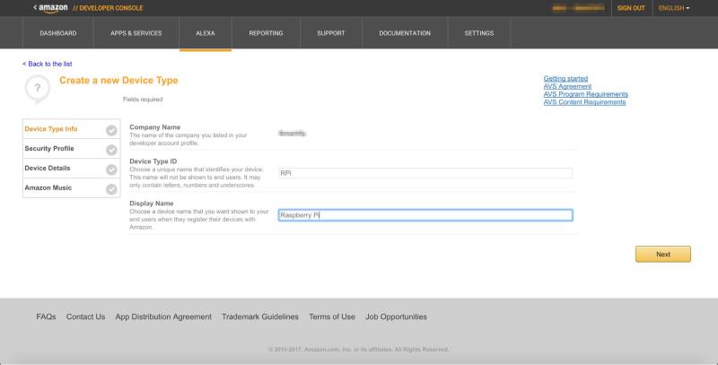Click the Device Type ID label
Screen dimensions: 718x365
point(153,161)
